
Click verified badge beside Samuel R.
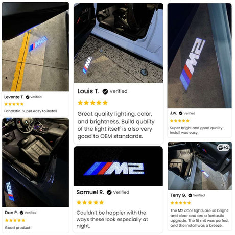click(x=109, y=192)
